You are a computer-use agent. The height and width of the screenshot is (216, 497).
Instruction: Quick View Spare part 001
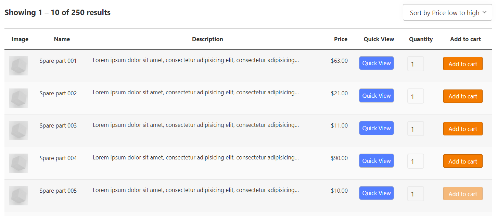[x=376, y=63]
